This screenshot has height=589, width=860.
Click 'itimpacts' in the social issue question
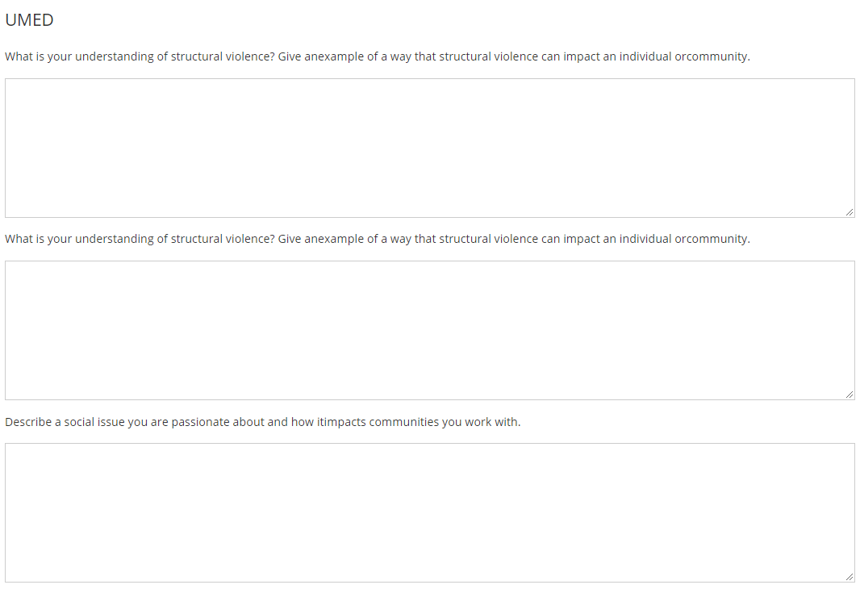pos(341,422)
